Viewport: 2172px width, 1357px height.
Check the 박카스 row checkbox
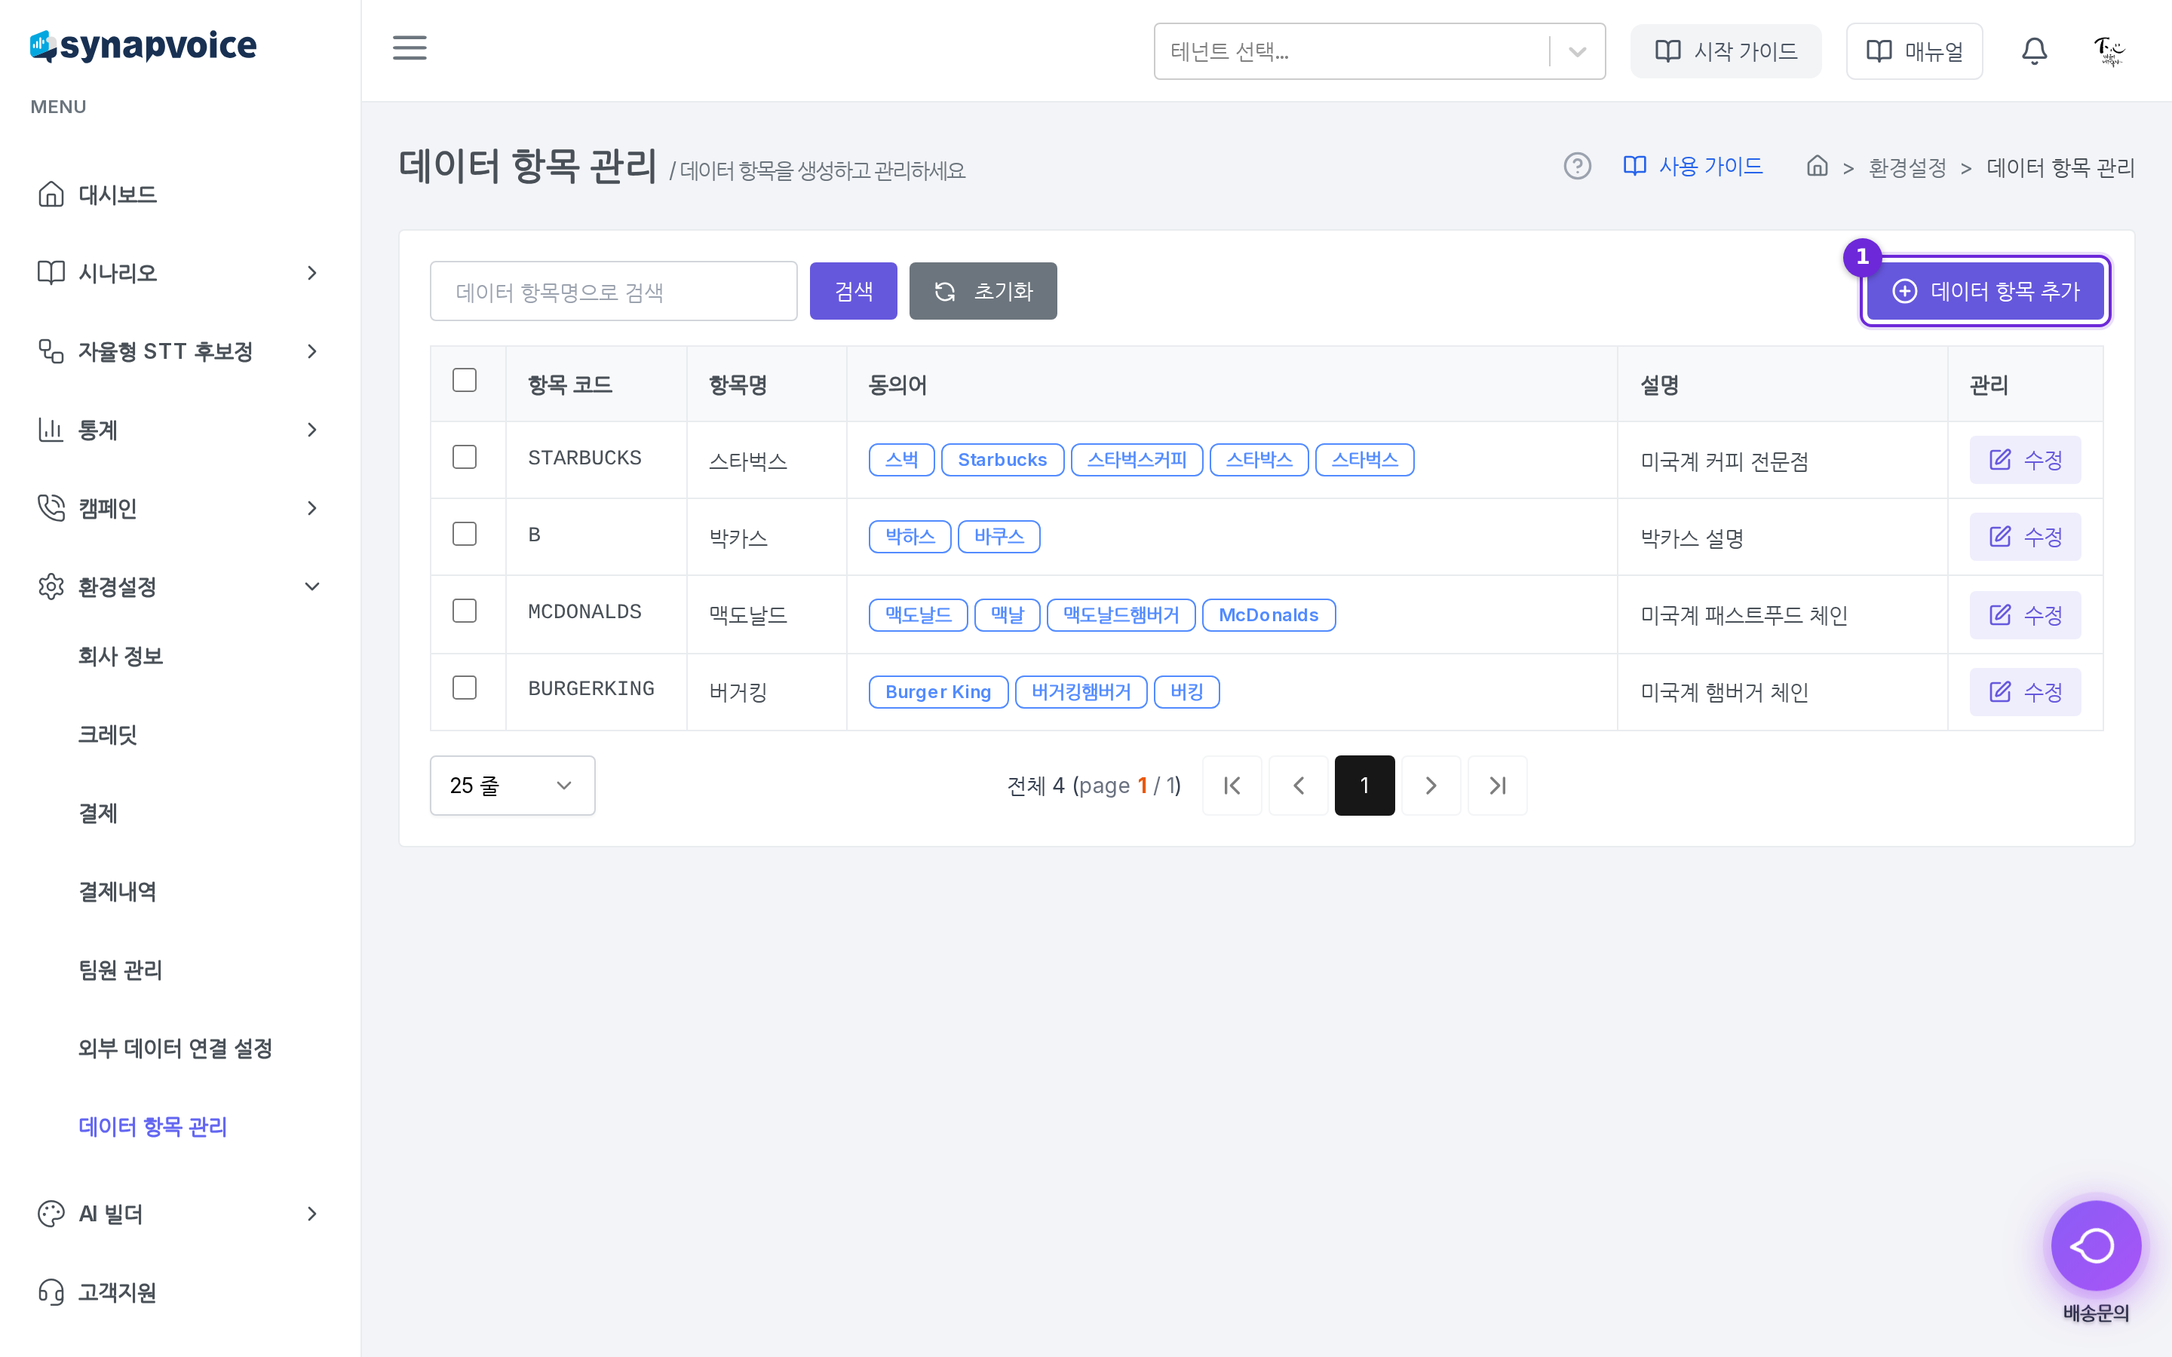coord(464,534)
